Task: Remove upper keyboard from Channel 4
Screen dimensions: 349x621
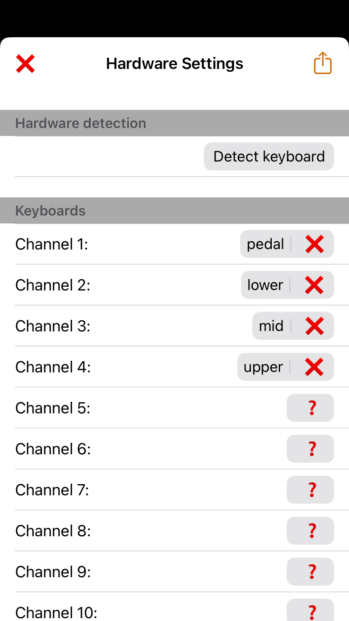Action: (314, 367)
